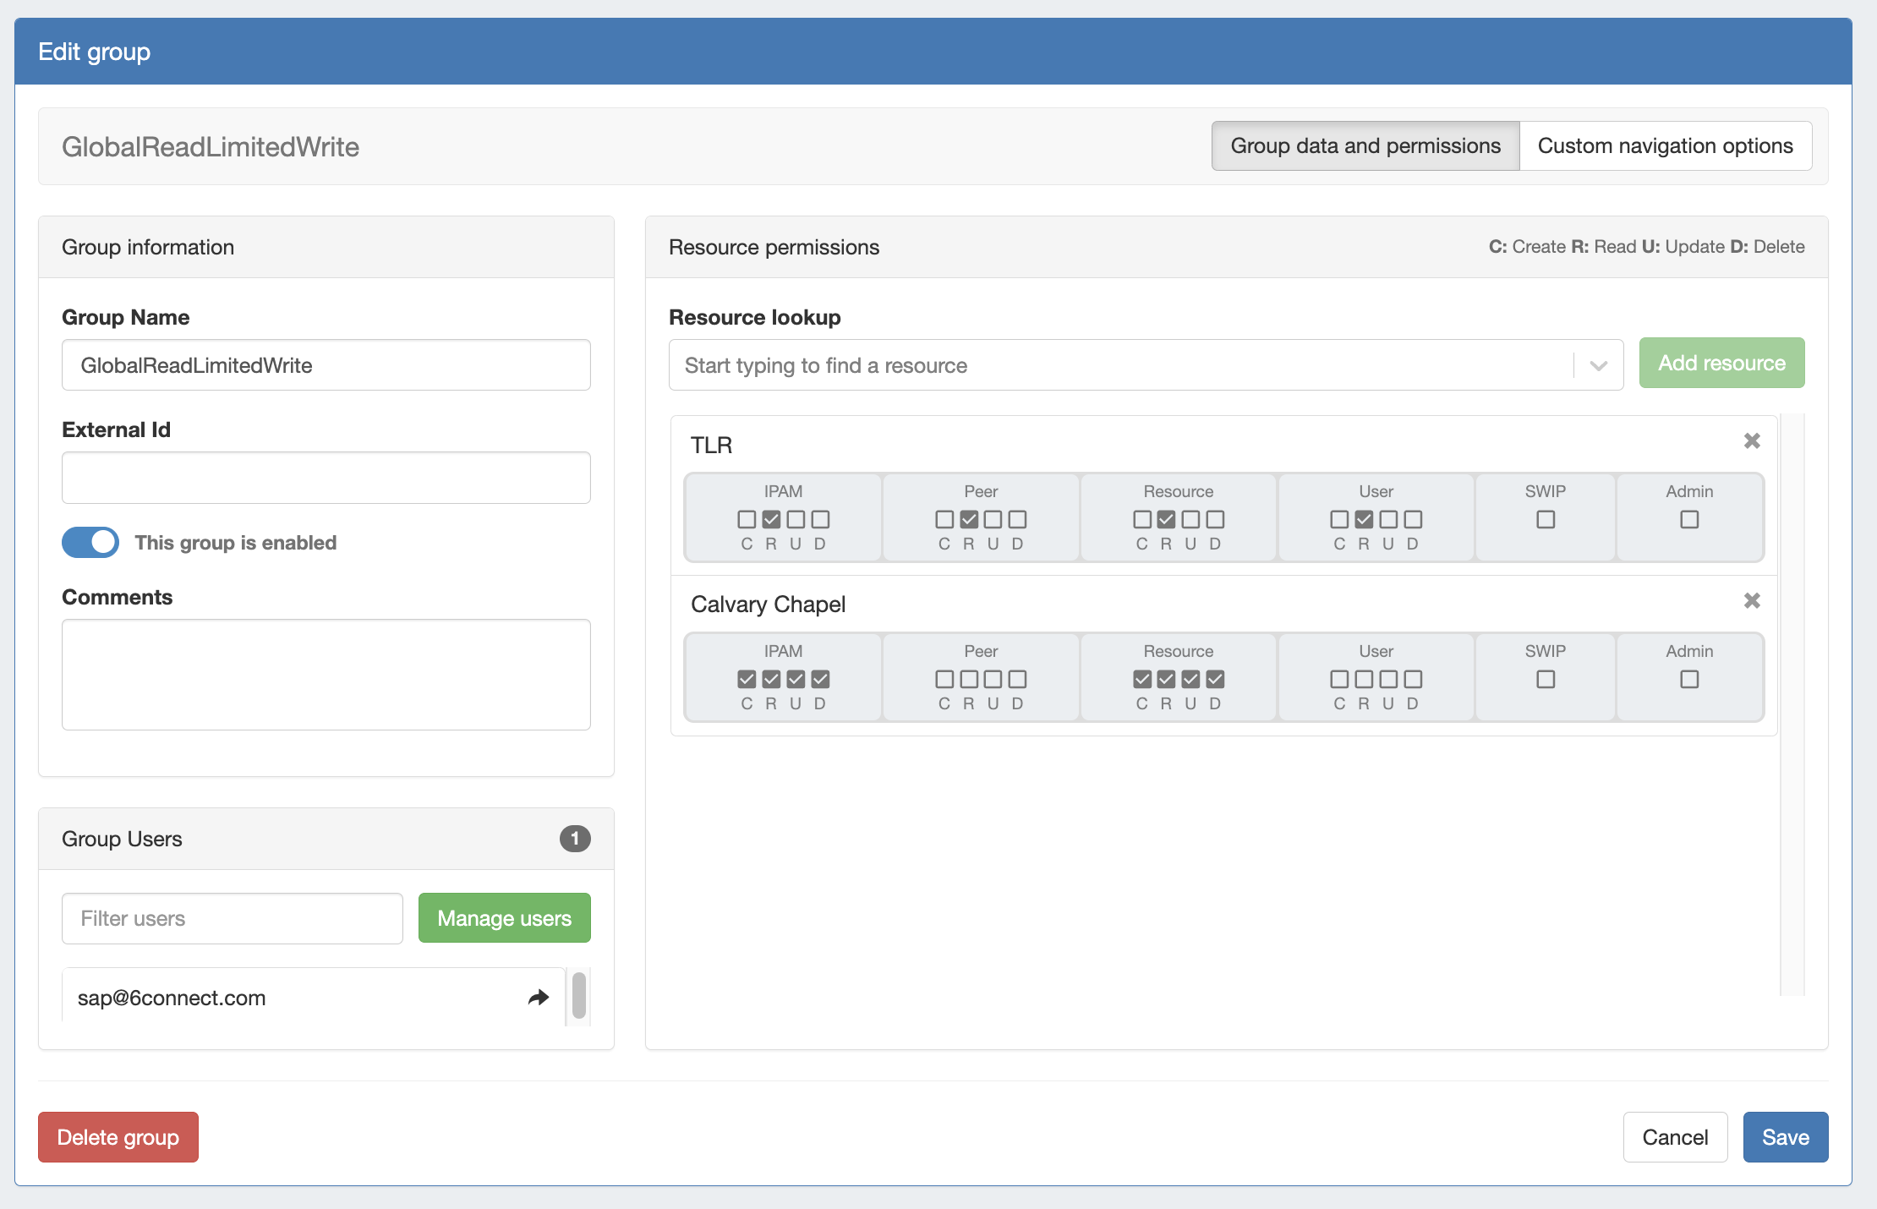The image size is (1877, 1209).
Task: Remove the Calvary Chapel resource with X icon
Action: coord(1752,600)
